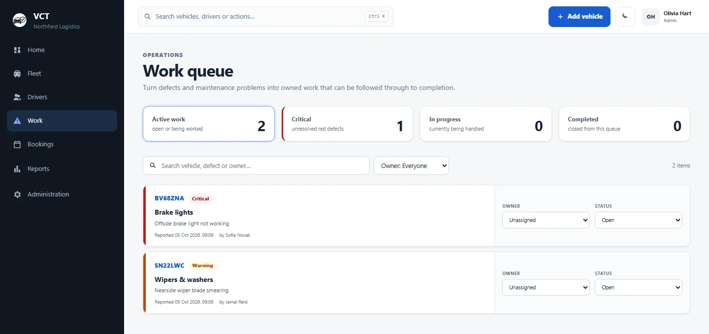Click the Warning badge on SN22LWC
Screen dimensions: 709x334
pos(202,266)
